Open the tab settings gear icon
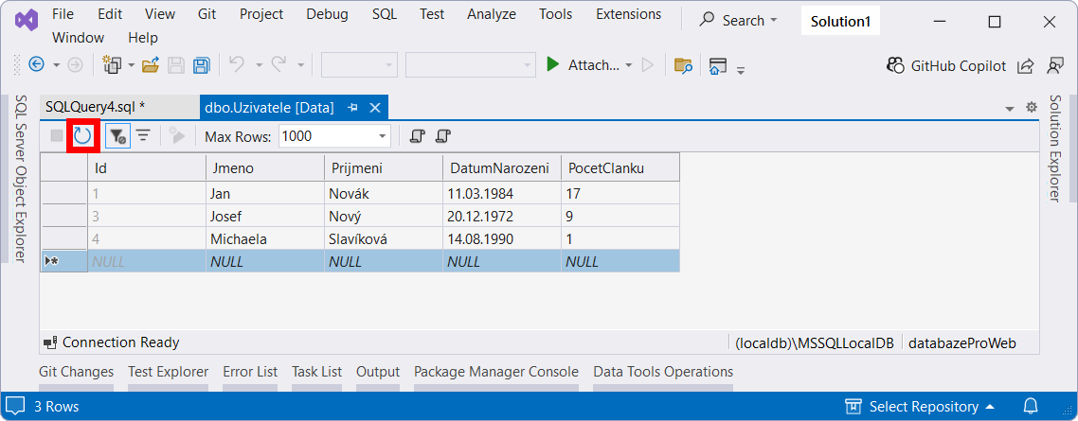The width and height of the screenshot is (1078, 421). [1031, 107]
